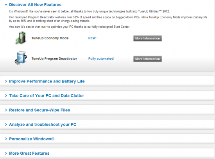Expand Improve Performance and Battery Life chevron

(x=6, y=81)
